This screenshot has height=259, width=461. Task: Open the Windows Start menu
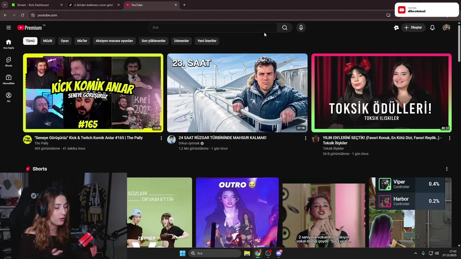[x=183, y=253]
